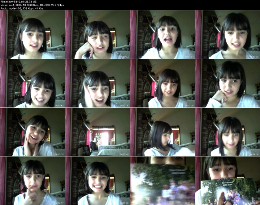Screen dimensions: 260x205
Task: Open the school booklet frame at 00:06:06
Action: tap(227, 181)
